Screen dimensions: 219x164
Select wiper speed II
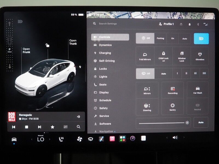click(186, 73)
